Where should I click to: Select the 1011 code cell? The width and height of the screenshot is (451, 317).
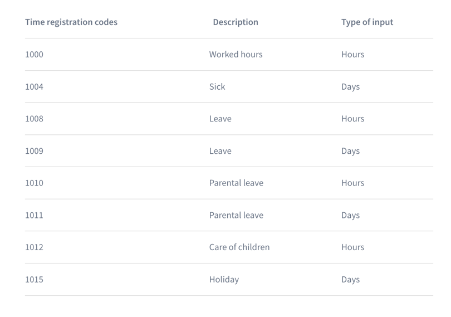tap(34, 215)
